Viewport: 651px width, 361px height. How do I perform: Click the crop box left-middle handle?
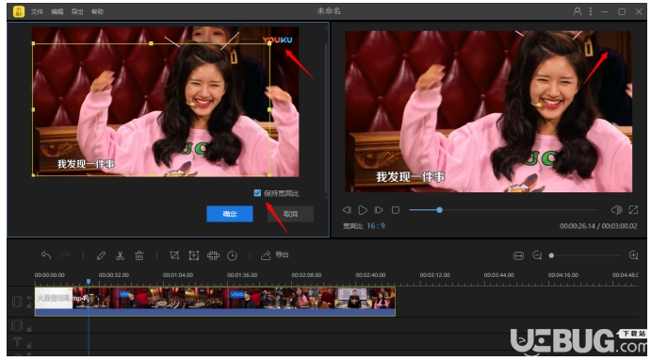(x=33, y=109)
